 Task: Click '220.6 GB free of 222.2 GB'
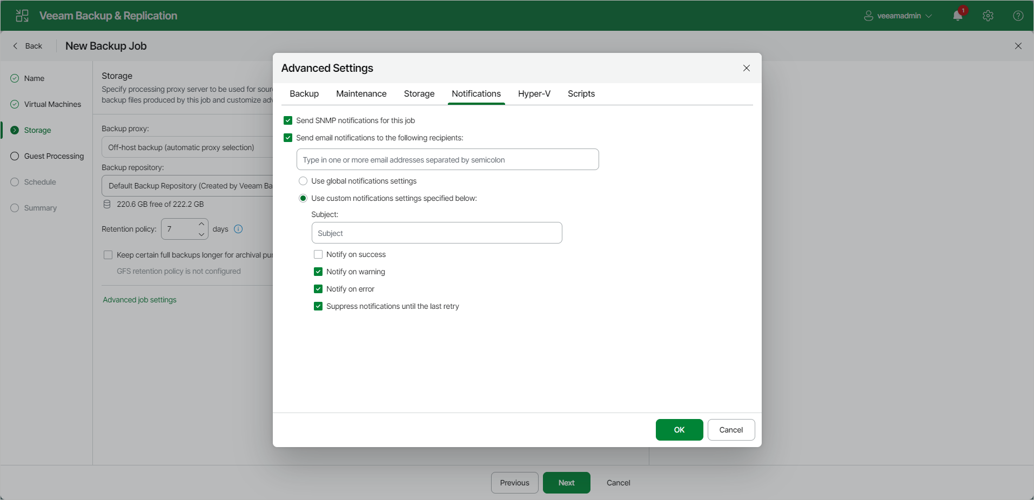[160, 204]
